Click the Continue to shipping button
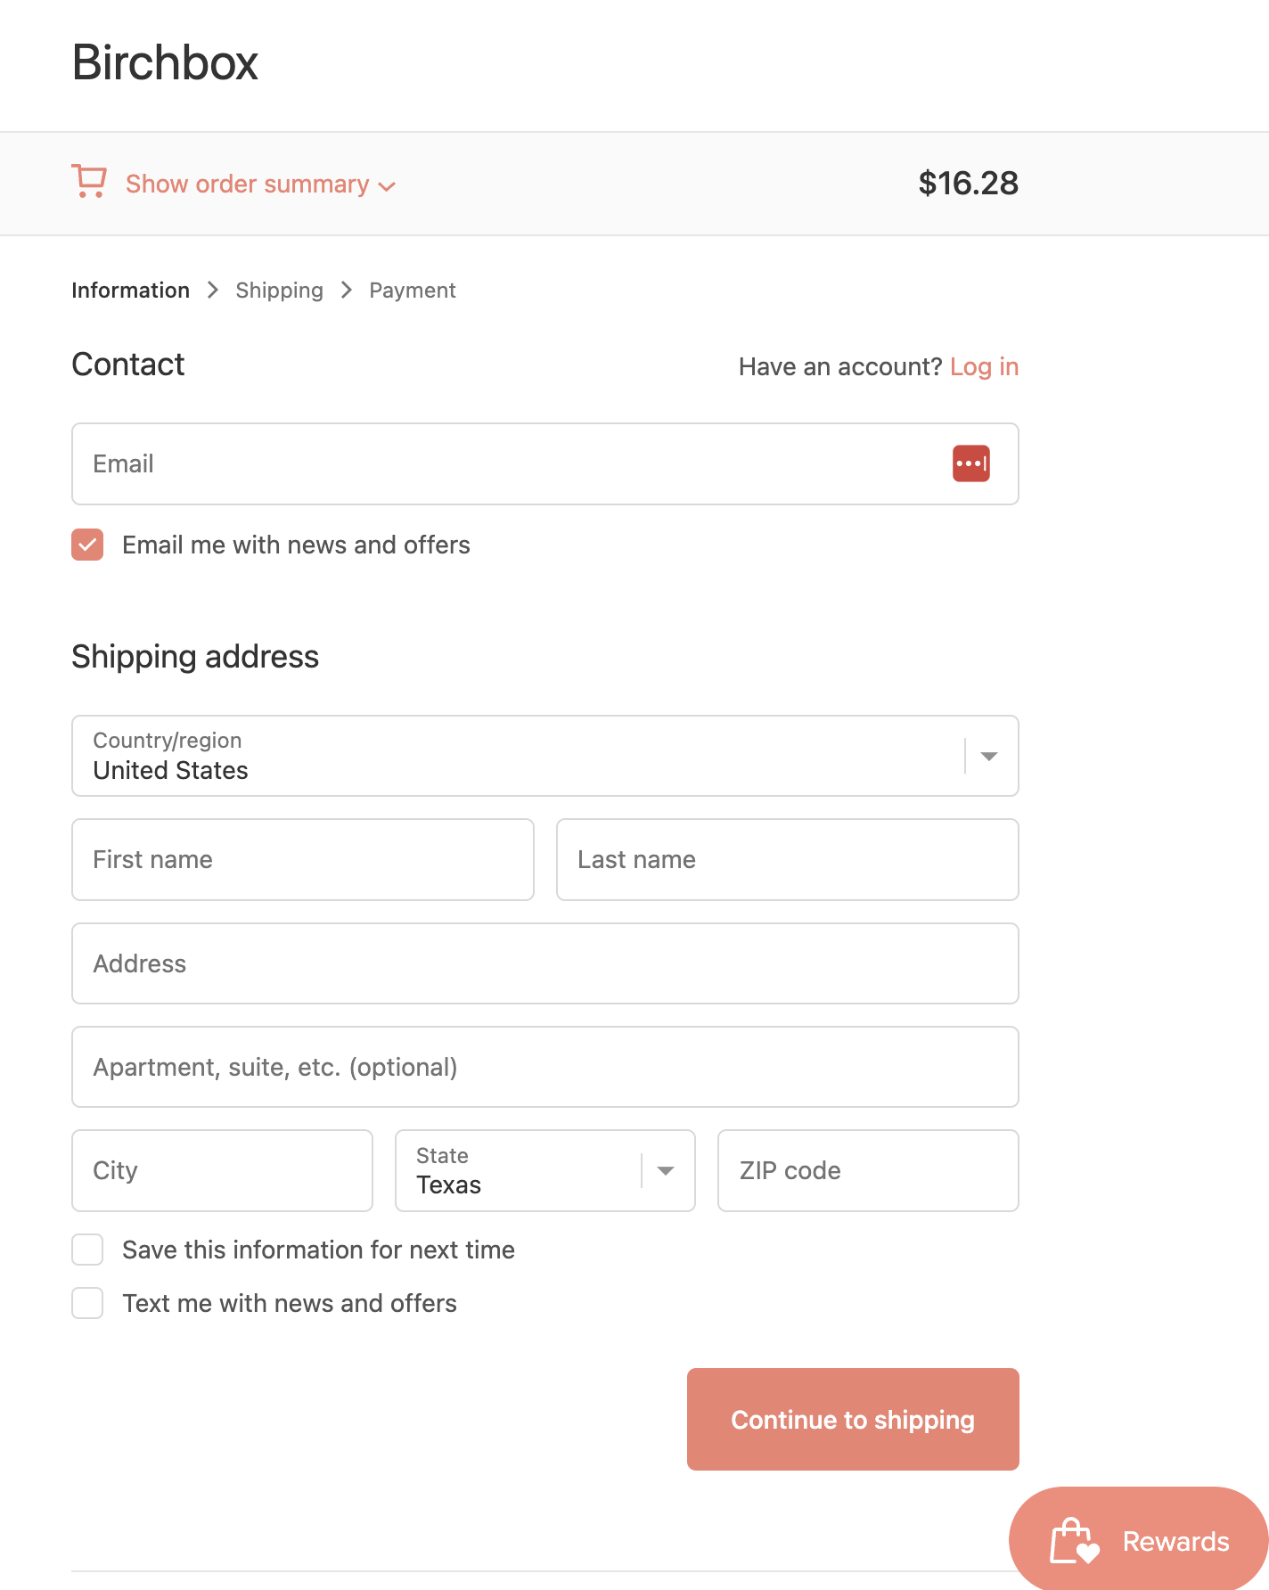The height and width of the screenshot is (1590, 1269). 853,1419
